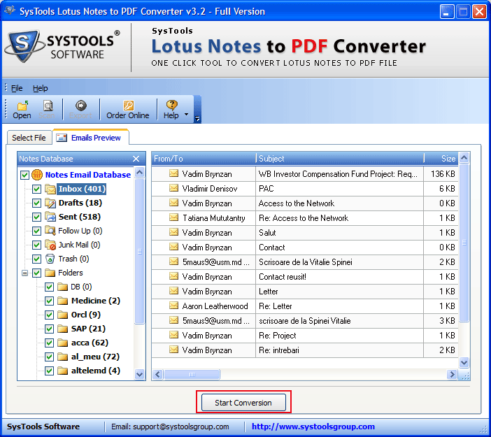The image size is (491, 437).
Task: Click envelope icon of Vladimir Denisov email
Action: [x=173, y=188]
